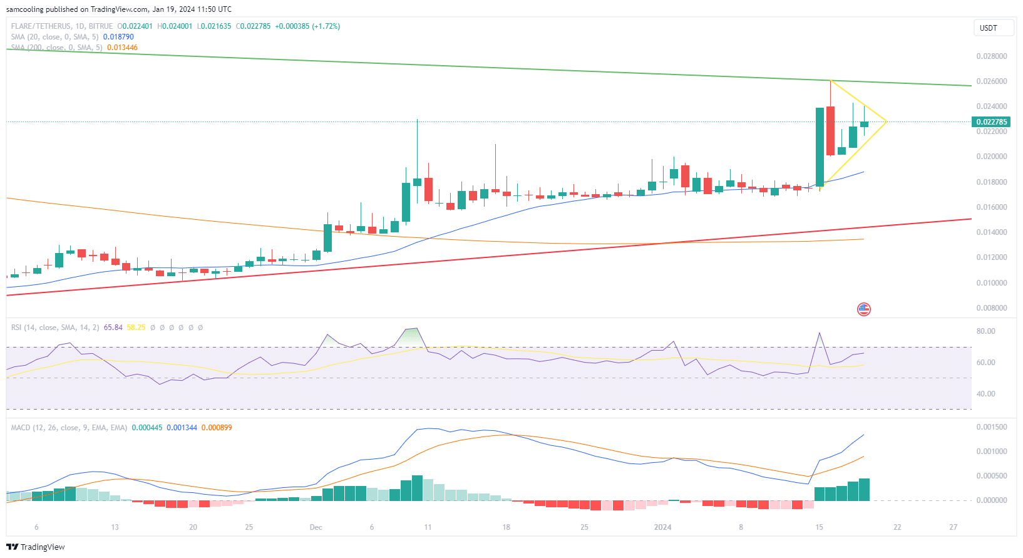Screen dimensions: 1023x558
Task: Click the 0.028000 price axis label
Action: point(992,56)
